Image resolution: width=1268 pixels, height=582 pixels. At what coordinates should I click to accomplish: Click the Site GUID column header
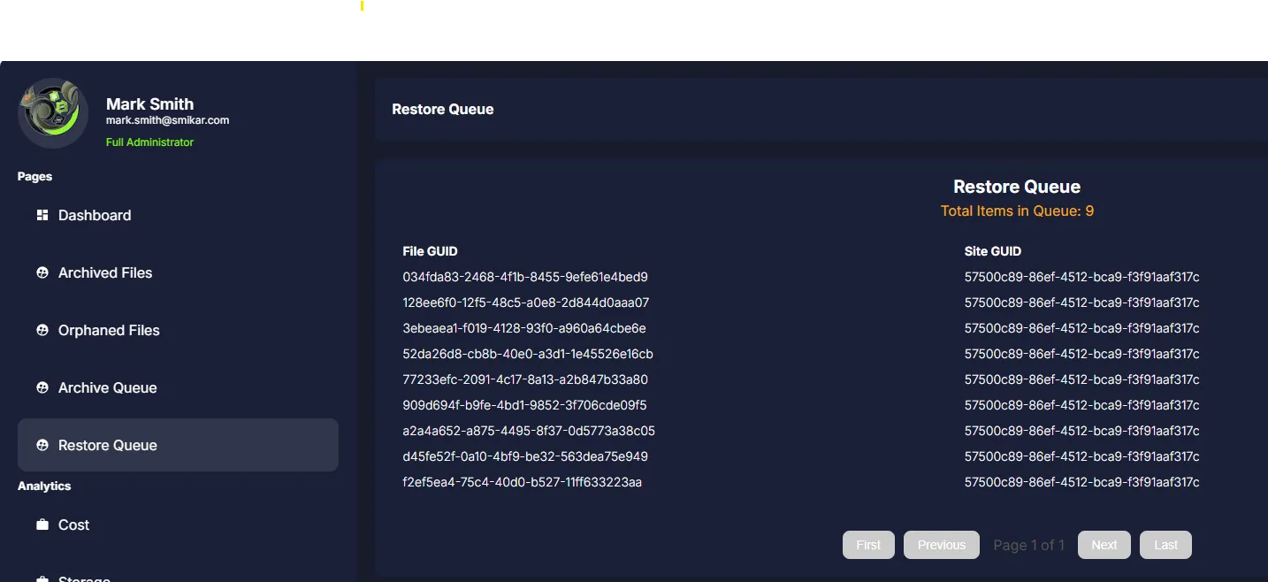(x=993, y=251)
